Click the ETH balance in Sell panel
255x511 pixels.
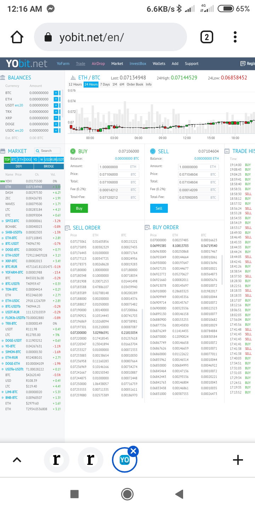pos(206,159)
